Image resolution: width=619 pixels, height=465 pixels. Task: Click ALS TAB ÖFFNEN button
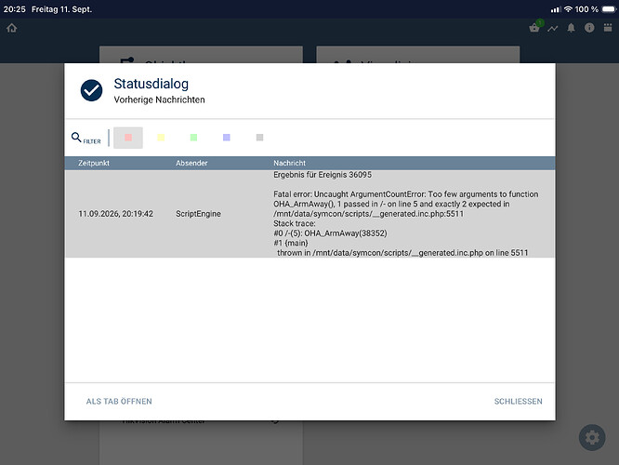click(x=119, y=402)
